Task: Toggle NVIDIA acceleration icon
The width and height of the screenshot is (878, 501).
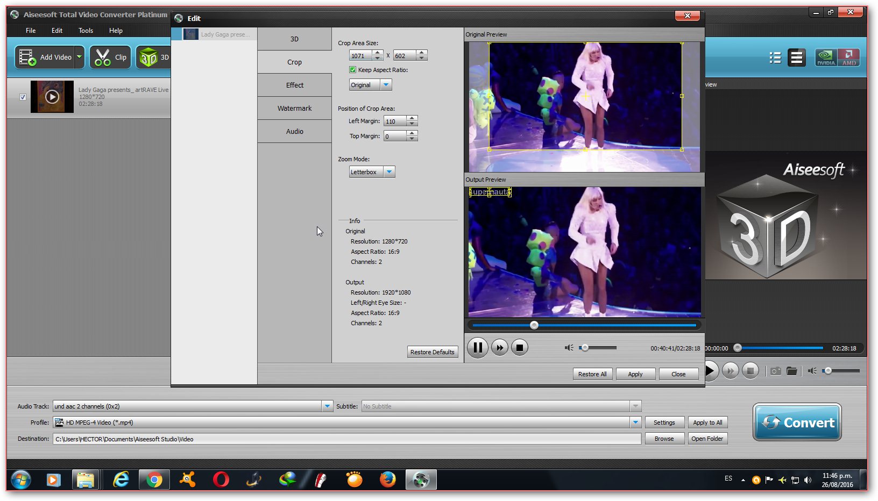Action: (826, 58)
